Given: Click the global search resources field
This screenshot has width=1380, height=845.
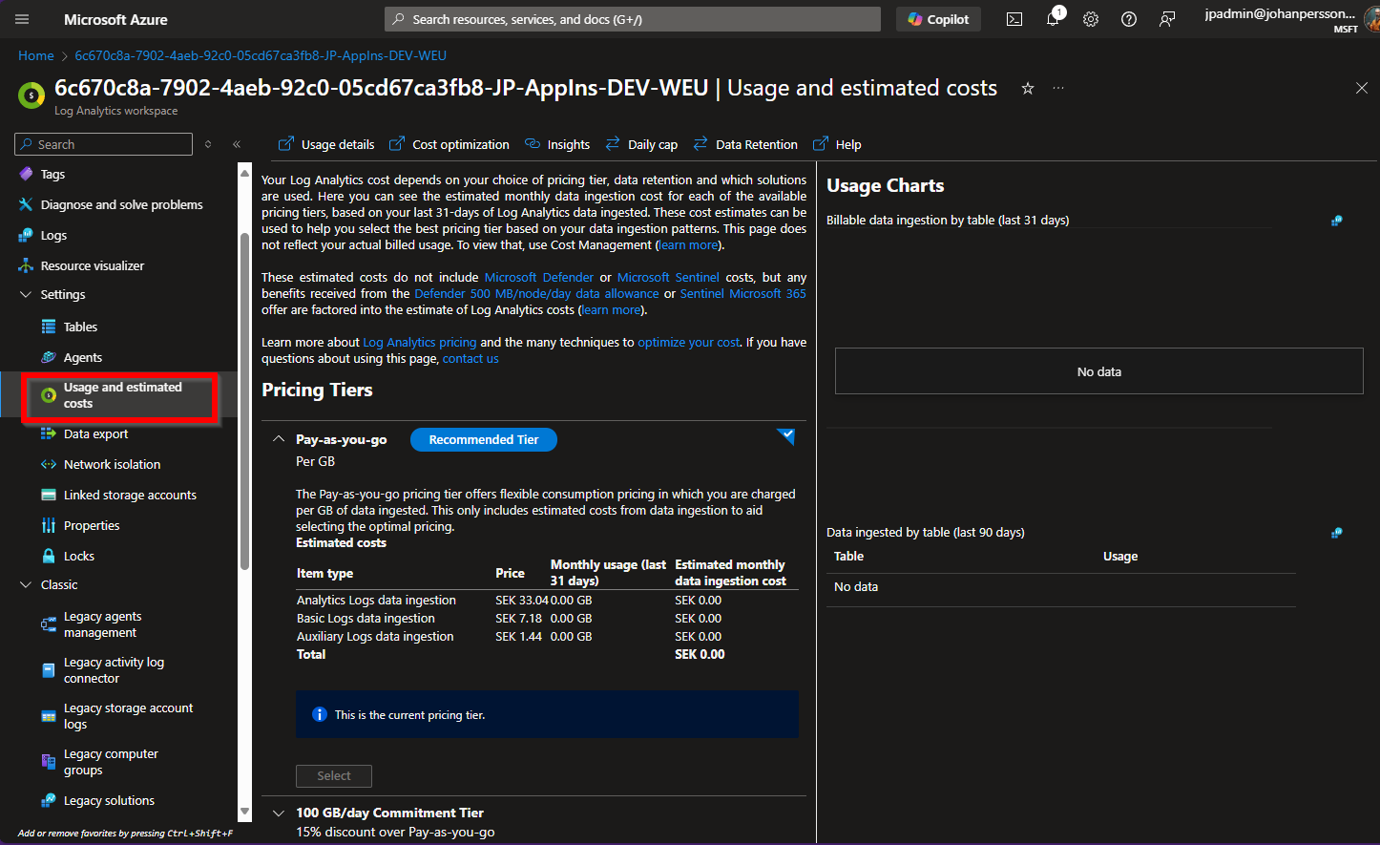Looking at the screenshot, I should (x=633, y=19).
